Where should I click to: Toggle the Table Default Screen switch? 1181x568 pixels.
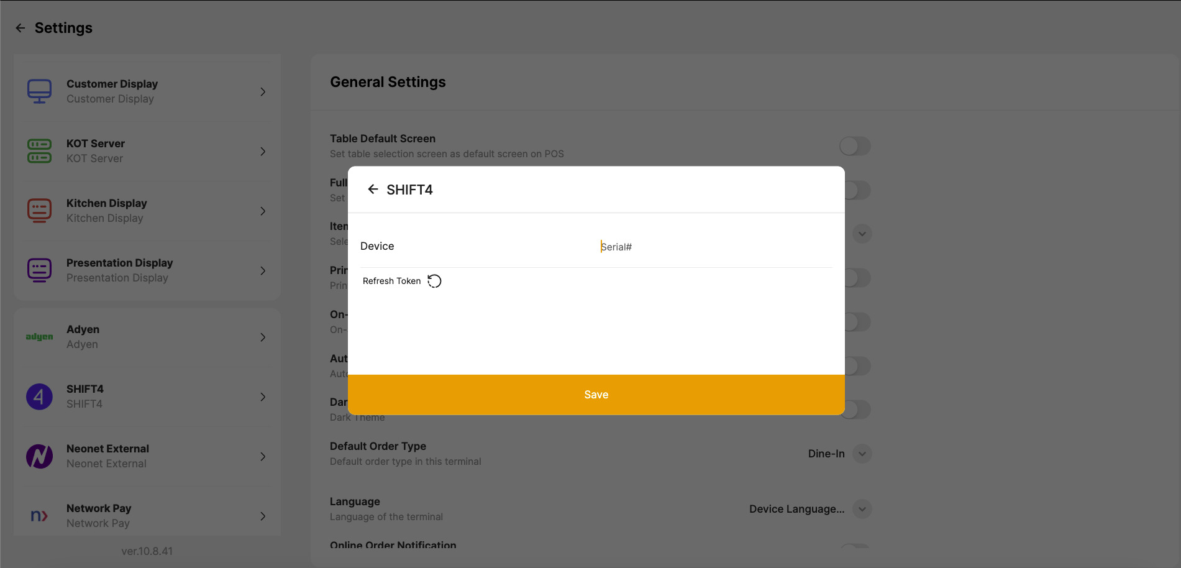pos(855,146)
